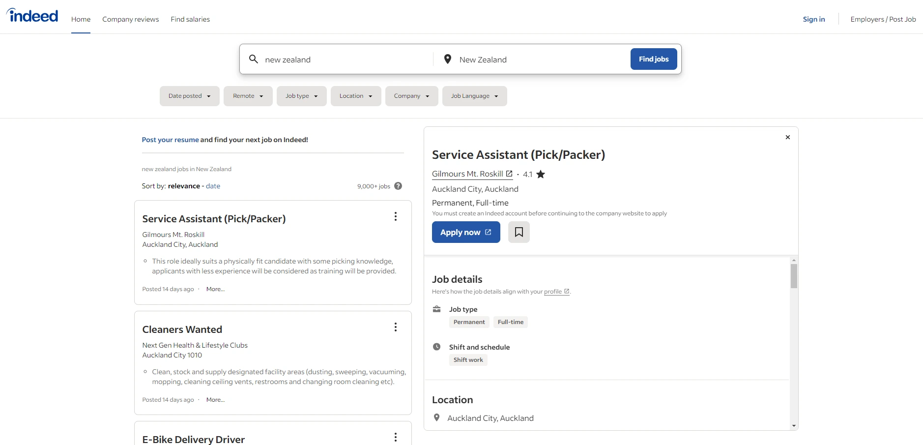
Task: Expand the Date posted filter
Action: 190,96
